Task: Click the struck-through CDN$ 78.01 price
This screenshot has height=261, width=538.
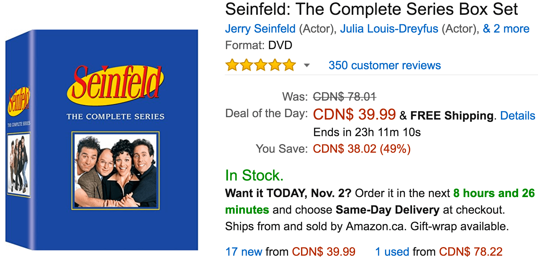Action: [345, 97]
